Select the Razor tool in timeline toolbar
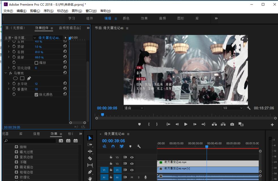This screenshot has width=278, height=181. point(90,158)
